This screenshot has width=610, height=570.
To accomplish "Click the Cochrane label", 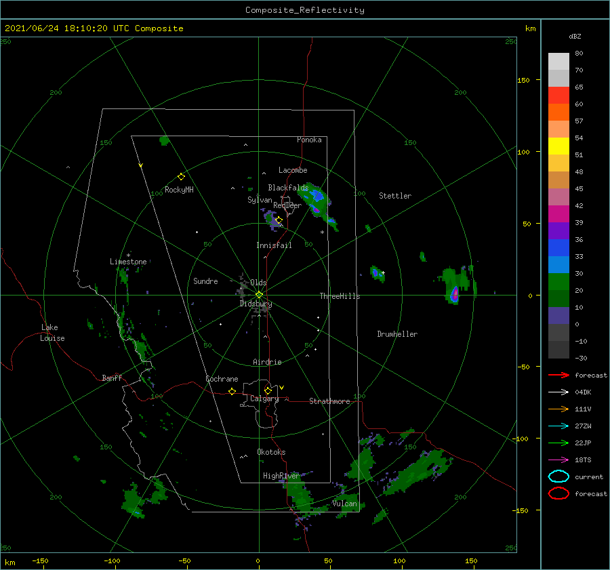I will tap(222, 379).
